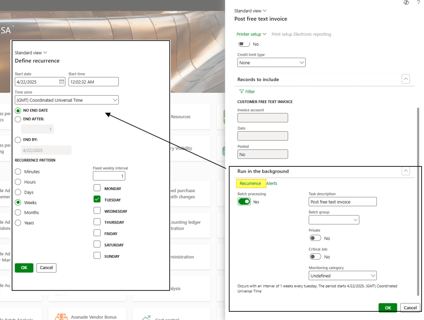424x320 pixels.
Task: Open the Printer setup menu
Action: 251,34
